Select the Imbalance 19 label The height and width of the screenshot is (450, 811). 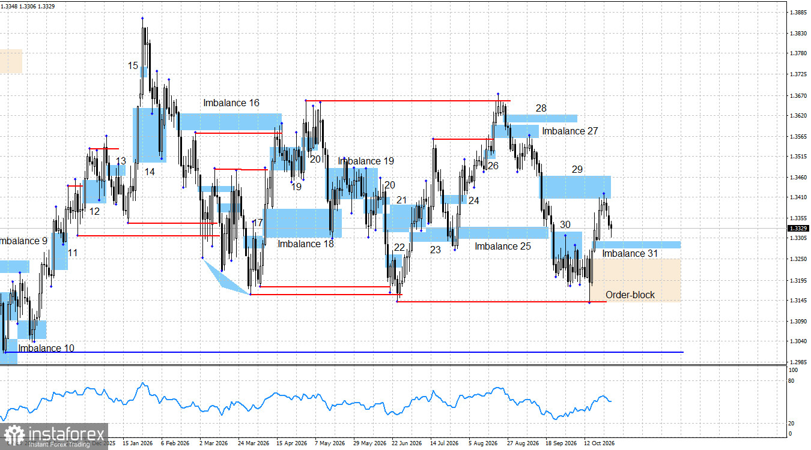coord(366,161)
